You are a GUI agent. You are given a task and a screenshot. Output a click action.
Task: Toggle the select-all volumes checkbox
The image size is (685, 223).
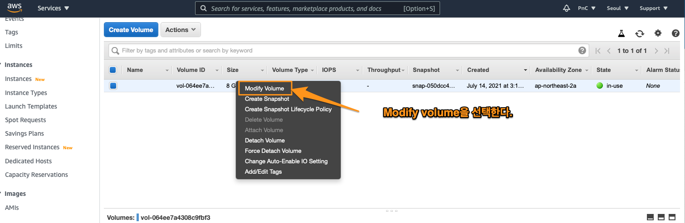[x=113, y=70]
